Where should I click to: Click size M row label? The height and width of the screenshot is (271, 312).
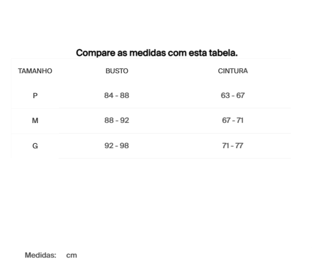[35, 121]
